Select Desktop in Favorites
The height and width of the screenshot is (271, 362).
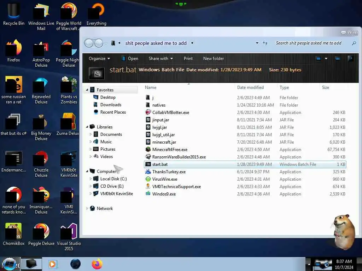click(108, 97)
